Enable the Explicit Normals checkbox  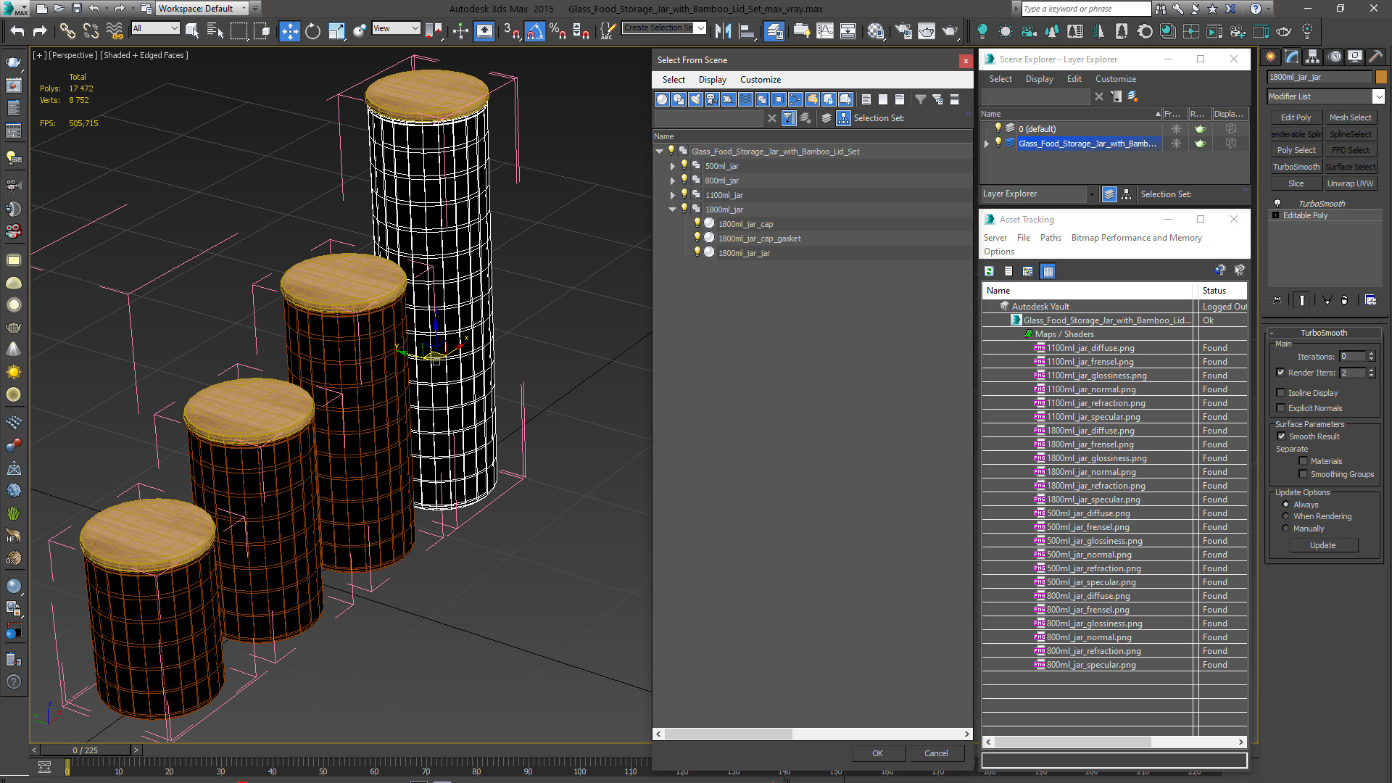tap(1280, 408)
